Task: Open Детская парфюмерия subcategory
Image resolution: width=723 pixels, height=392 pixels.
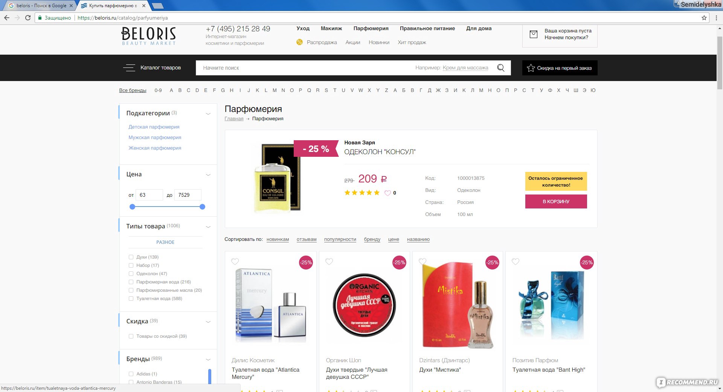Action: pos(154,127)
